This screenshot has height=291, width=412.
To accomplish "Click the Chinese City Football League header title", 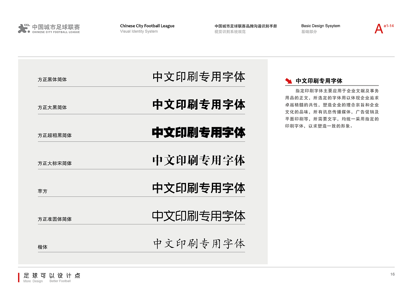I will pos(147,26).
